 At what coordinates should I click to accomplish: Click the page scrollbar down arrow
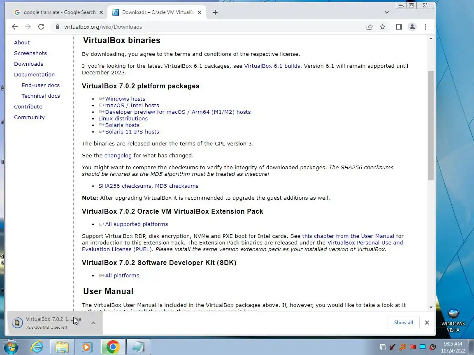click(431, 307)
